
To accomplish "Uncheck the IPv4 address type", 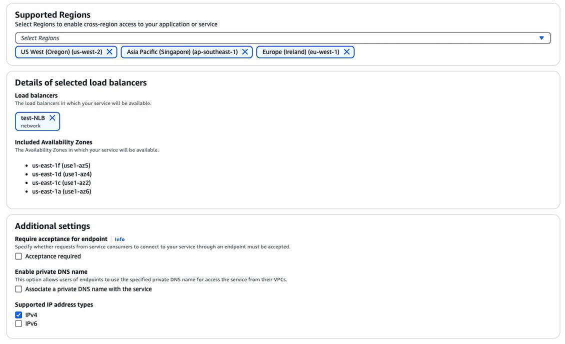I will [18, 314].
